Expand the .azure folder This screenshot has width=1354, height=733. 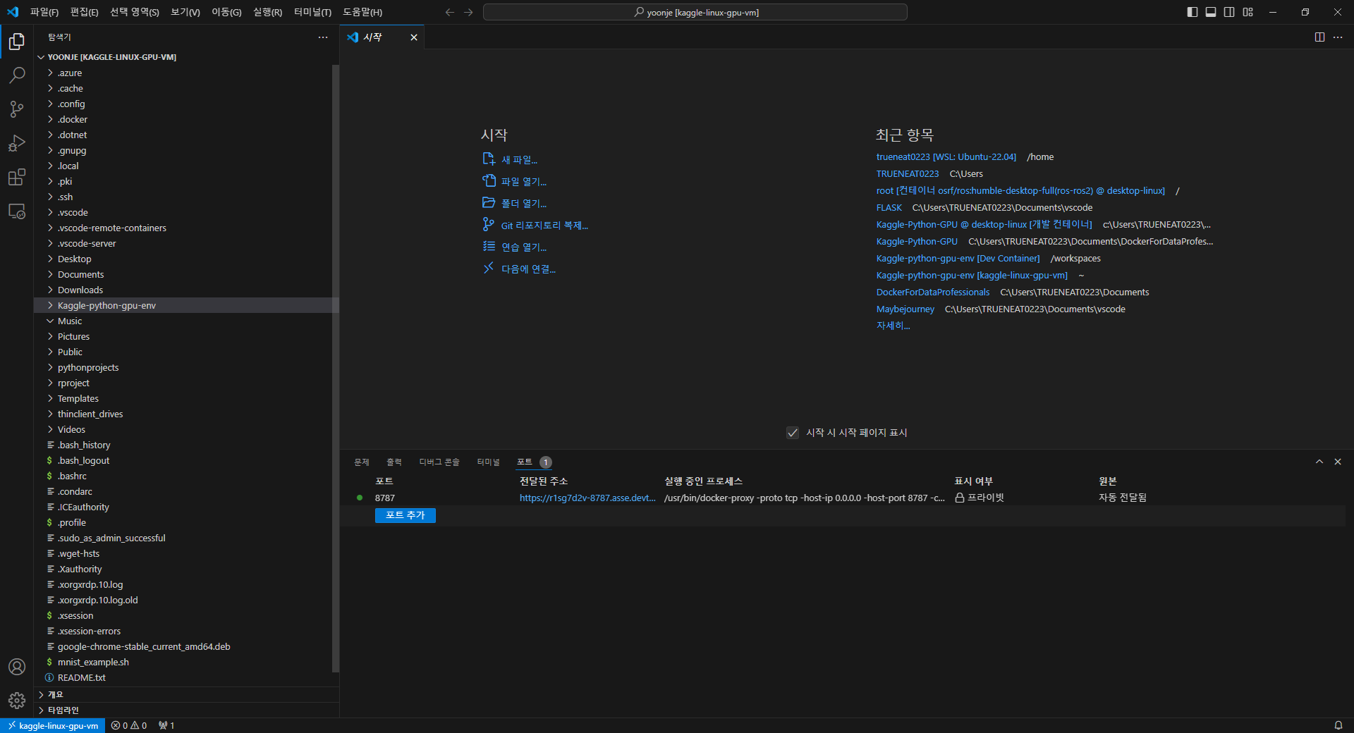click(186, 73)
